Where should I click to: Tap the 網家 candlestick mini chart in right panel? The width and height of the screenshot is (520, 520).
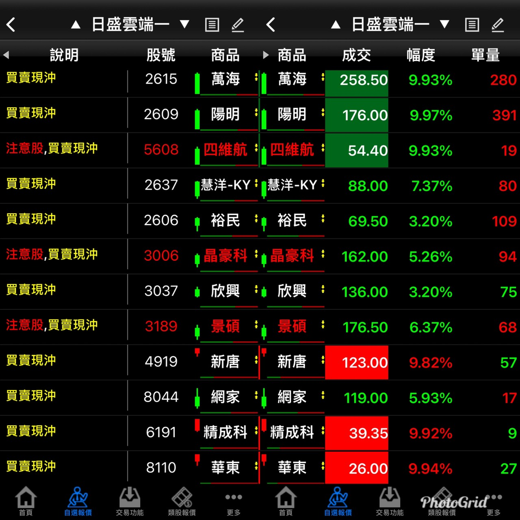[264, 398]
